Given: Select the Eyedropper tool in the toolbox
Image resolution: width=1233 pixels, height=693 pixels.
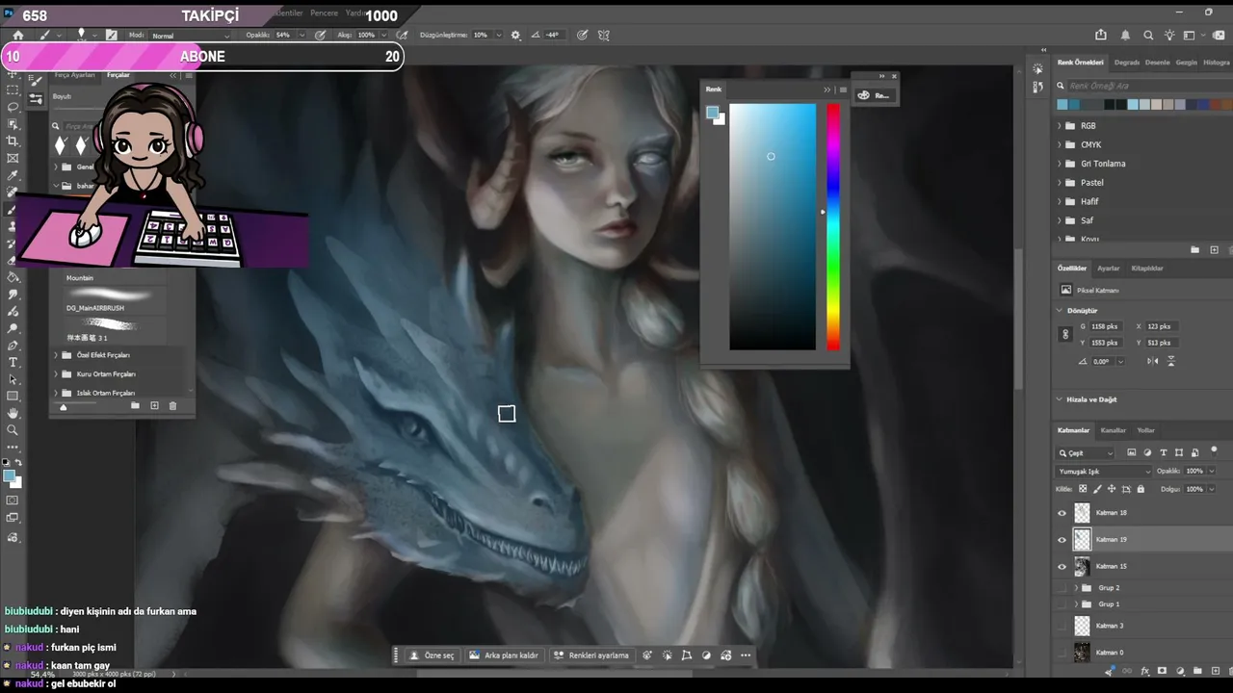Looking at the screenshot, I should [13, 175].
